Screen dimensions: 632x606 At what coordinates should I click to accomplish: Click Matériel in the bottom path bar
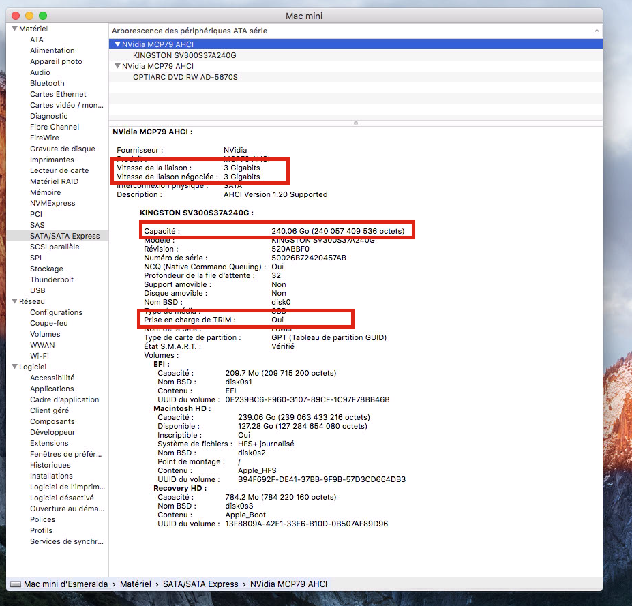(136, 584)
